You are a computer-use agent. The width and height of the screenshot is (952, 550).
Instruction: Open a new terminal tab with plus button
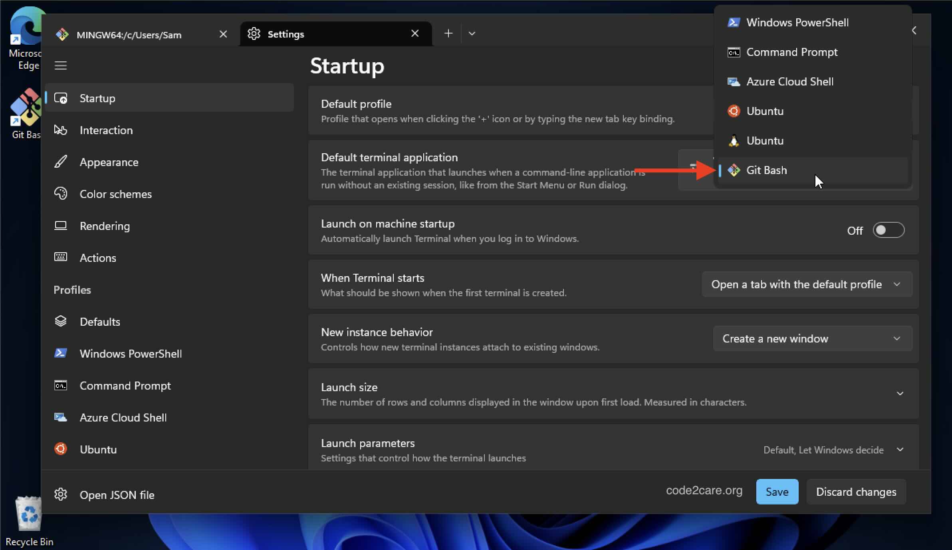(448, 33)
